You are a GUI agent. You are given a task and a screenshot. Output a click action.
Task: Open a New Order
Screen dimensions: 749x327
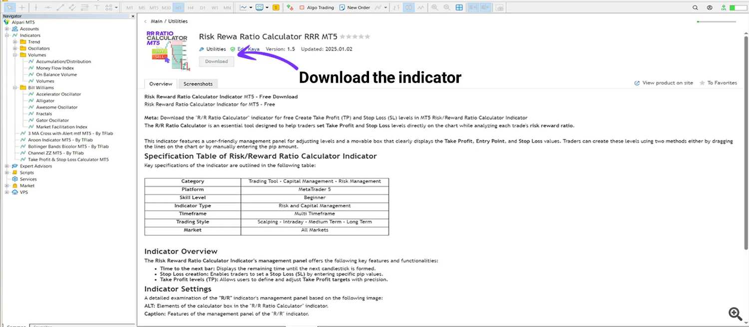(x=355, y=7)
